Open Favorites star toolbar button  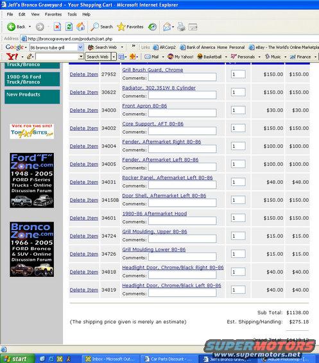click(130, 27)
